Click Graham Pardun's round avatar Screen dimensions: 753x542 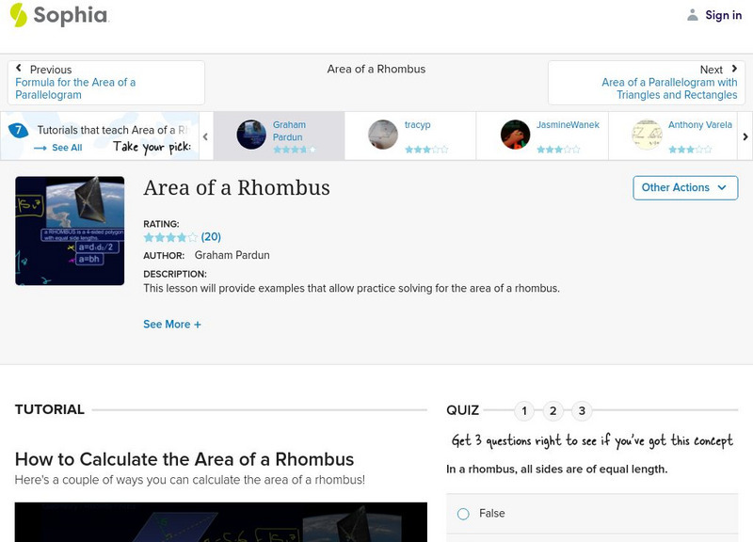[x=251, y=135]
